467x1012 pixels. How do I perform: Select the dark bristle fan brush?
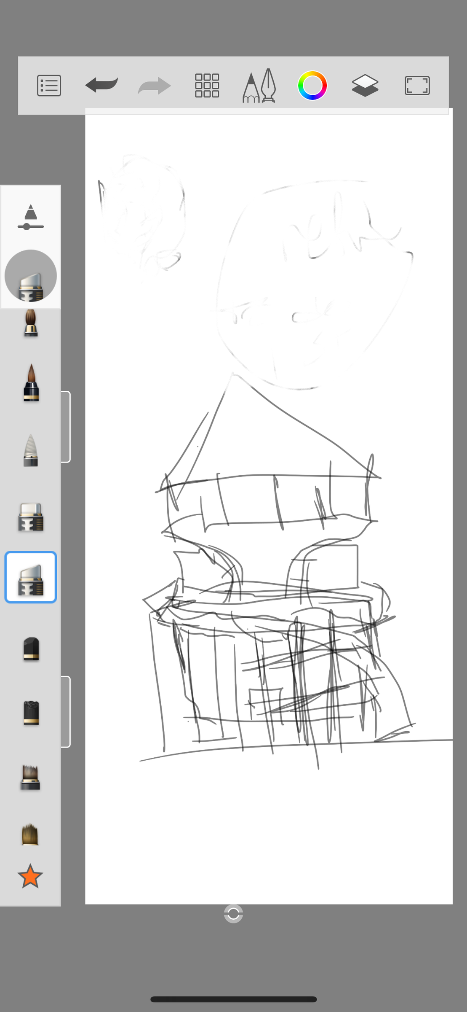(30, 777)
